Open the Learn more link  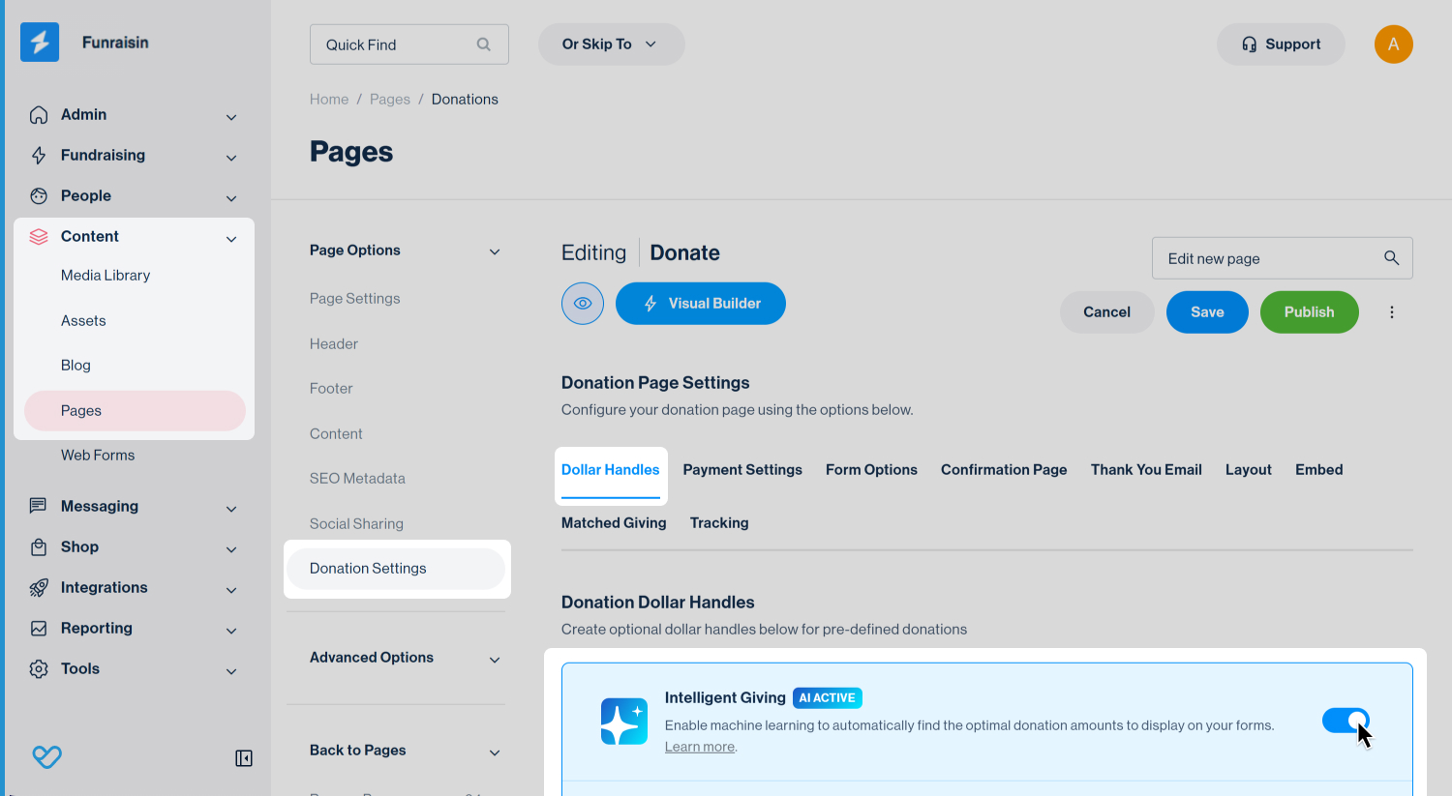tap(699, 747)
